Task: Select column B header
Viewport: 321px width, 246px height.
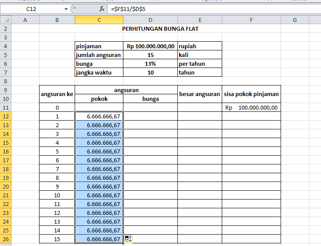Action: point(57,20)
